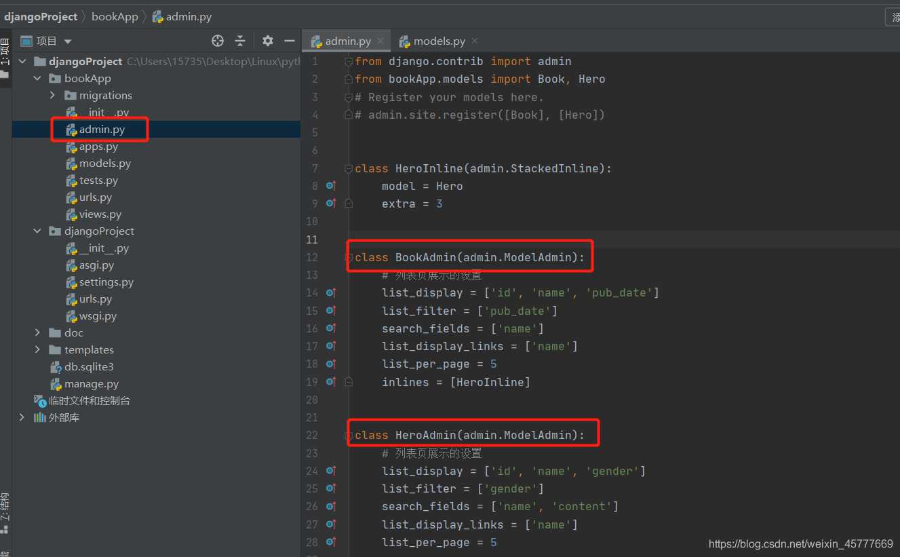The image size is (900, 557).
Task: Select apps.py in the project tree
Action: click(x=98, y=146)
